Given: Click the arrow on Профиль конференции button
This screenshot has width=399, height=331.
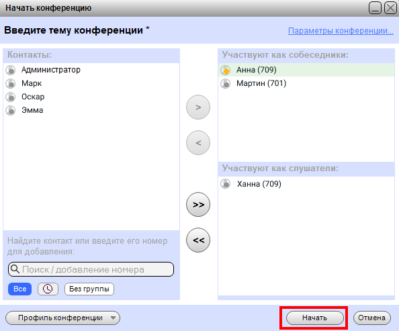Looking at the screenshot, I should click(x=113, y=318).
